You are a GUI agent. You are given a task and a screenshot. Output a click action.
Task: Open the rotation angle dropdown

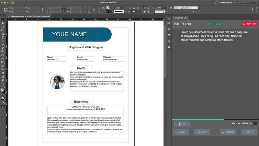[x=80, y=8]
